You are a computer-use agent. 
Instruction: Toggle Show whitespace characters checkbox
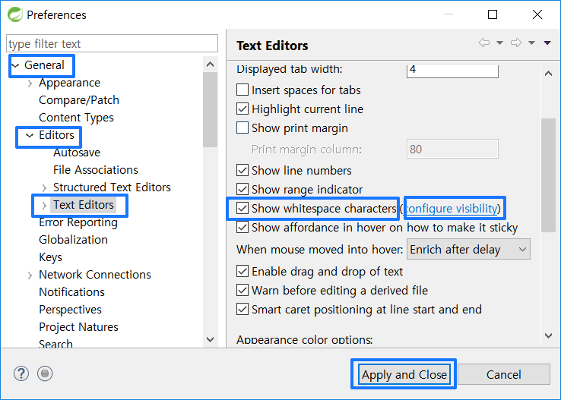click(242, 208)
